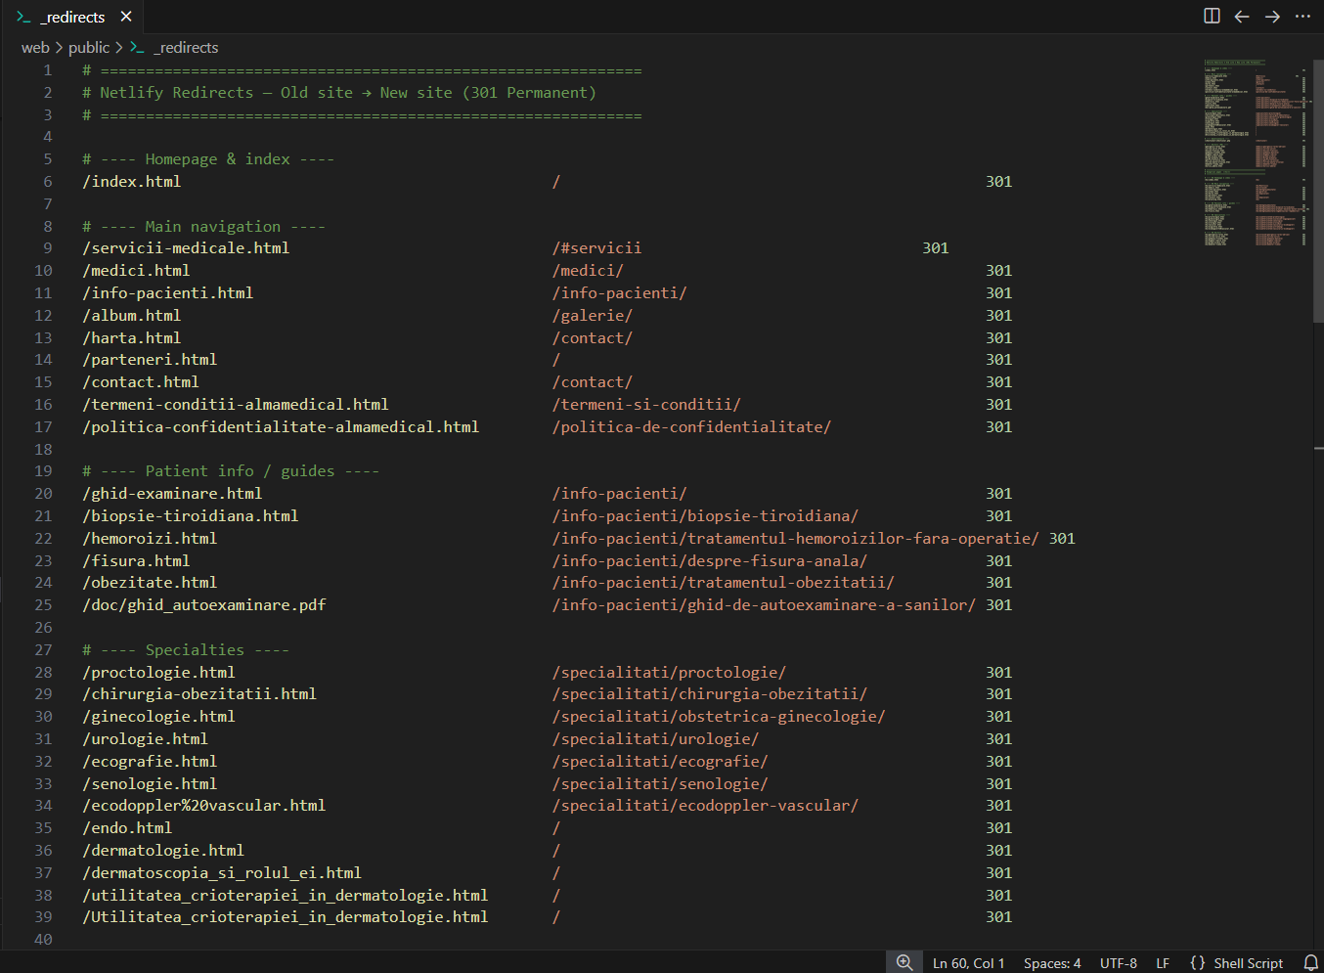The height and width of the screenshot is (973, 1324).
Task: Click the /endo.html source path
Action: [127, 828]
